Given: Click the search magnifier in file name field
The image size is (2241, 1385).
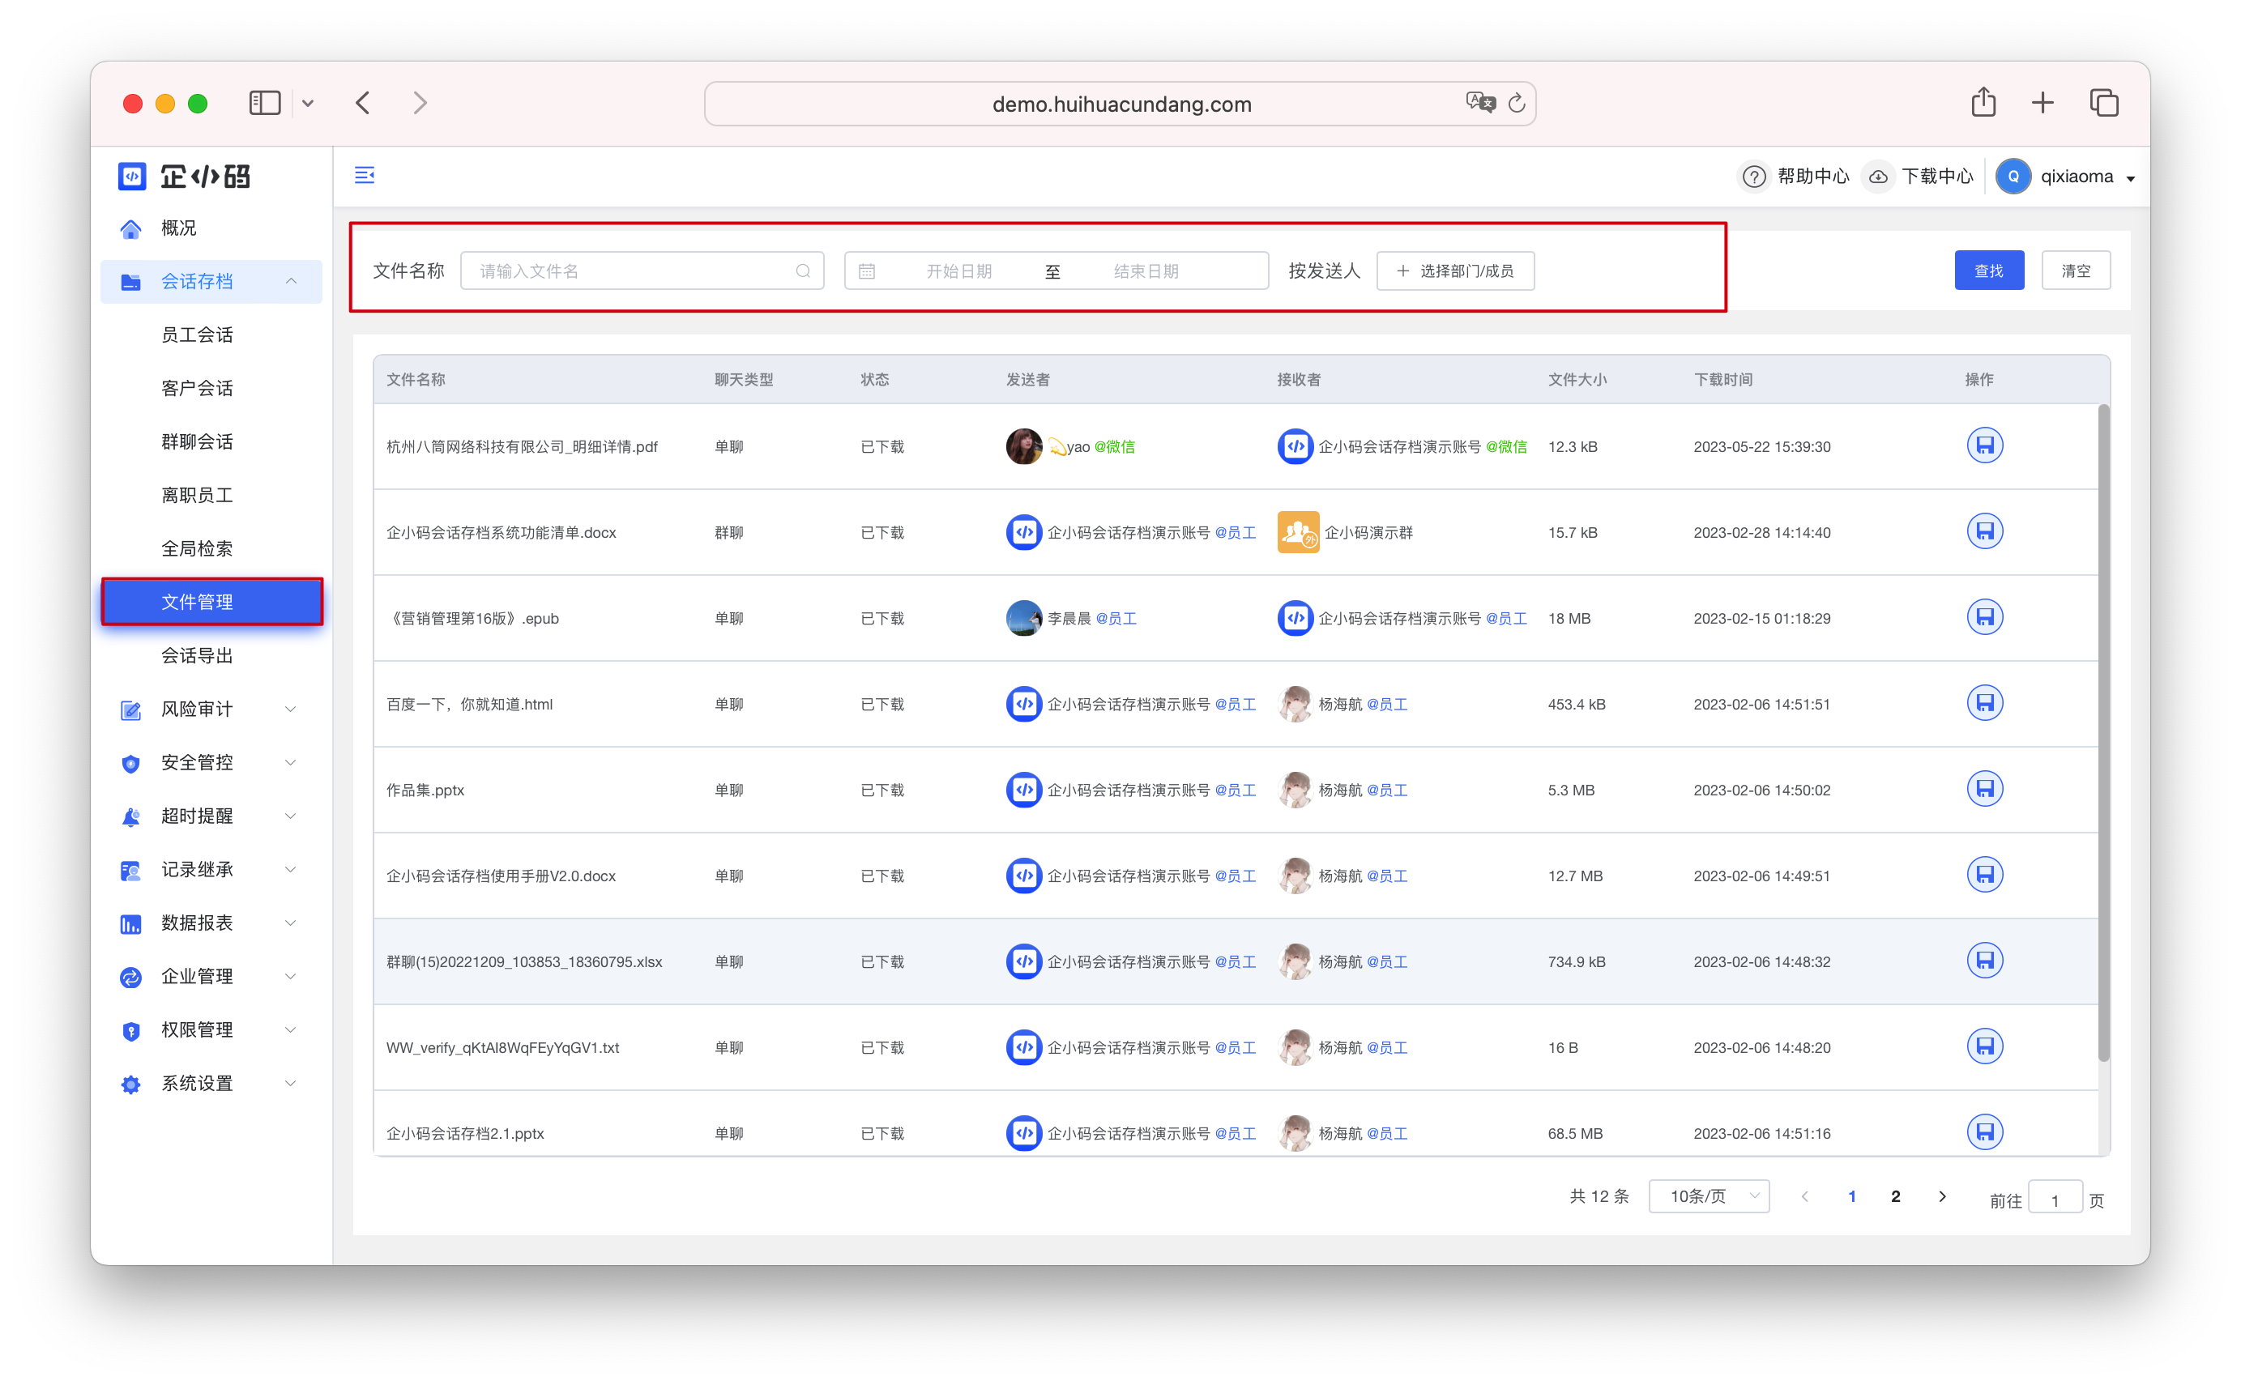Looking at the screenshot, I should tap(803, 271).
